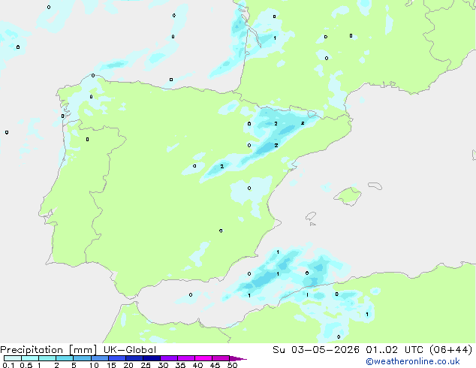Click the 25–30 mm dark blue swatch
The width and height of the screenshot is (476, 368).
[x=151, y=358]
